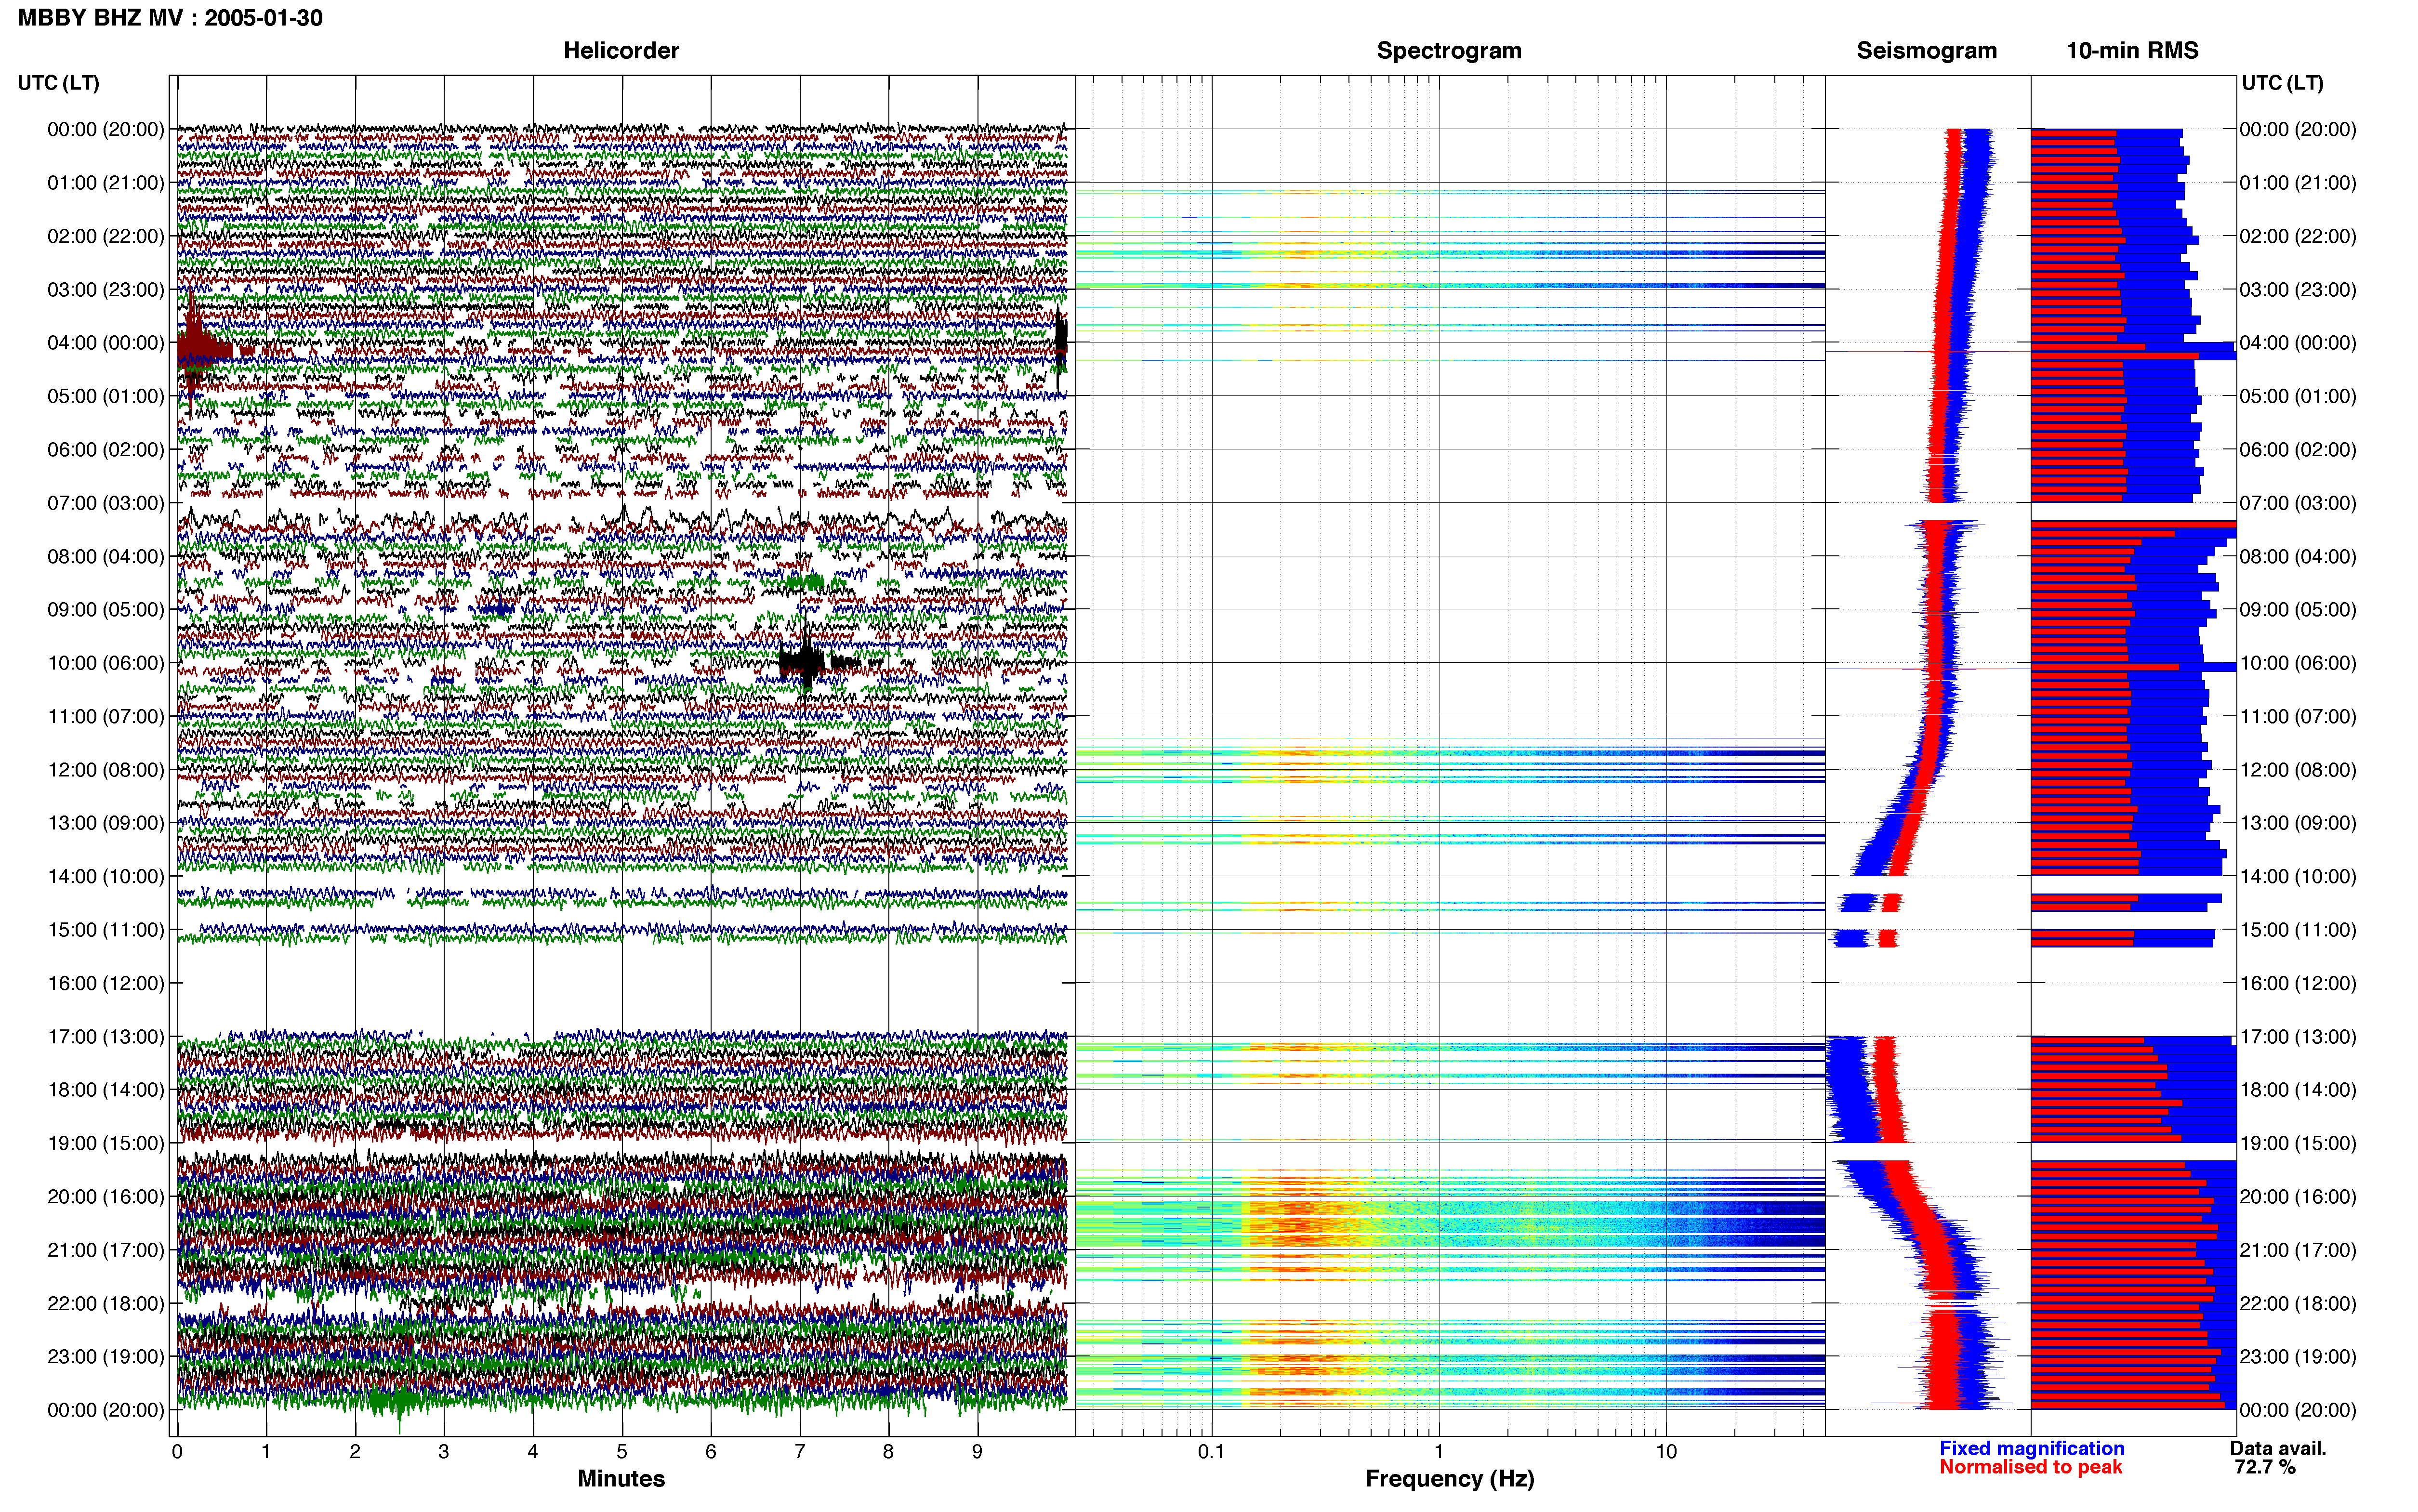Click the intense spectrogram band around 20:30 UTC
This screenshot has width=2418, height=1512.
point(1450,1224)
